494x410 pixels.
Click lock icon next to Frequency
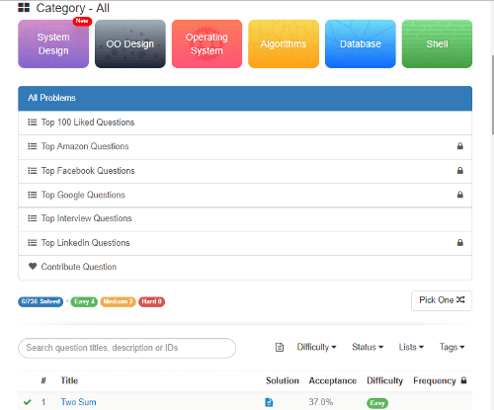click(x=463, y=380)
